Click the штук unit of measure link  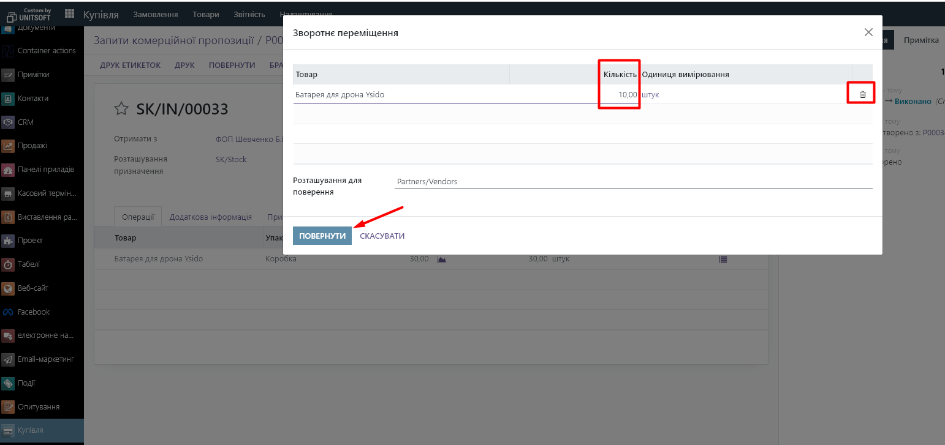point(650,94)
